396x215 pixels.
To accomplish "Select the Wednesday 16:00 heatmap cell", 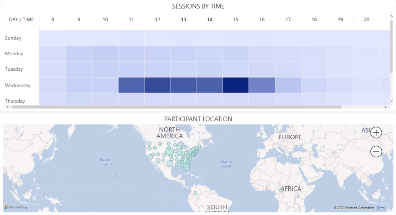I will (x=262, y=85).
